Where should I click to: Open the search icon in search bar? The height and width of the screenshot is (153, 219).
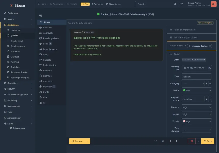(x=175, y=4)
